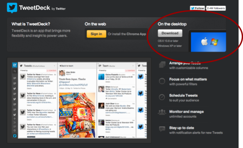Follow TweetDeck with the Follow button

(197, 8)
